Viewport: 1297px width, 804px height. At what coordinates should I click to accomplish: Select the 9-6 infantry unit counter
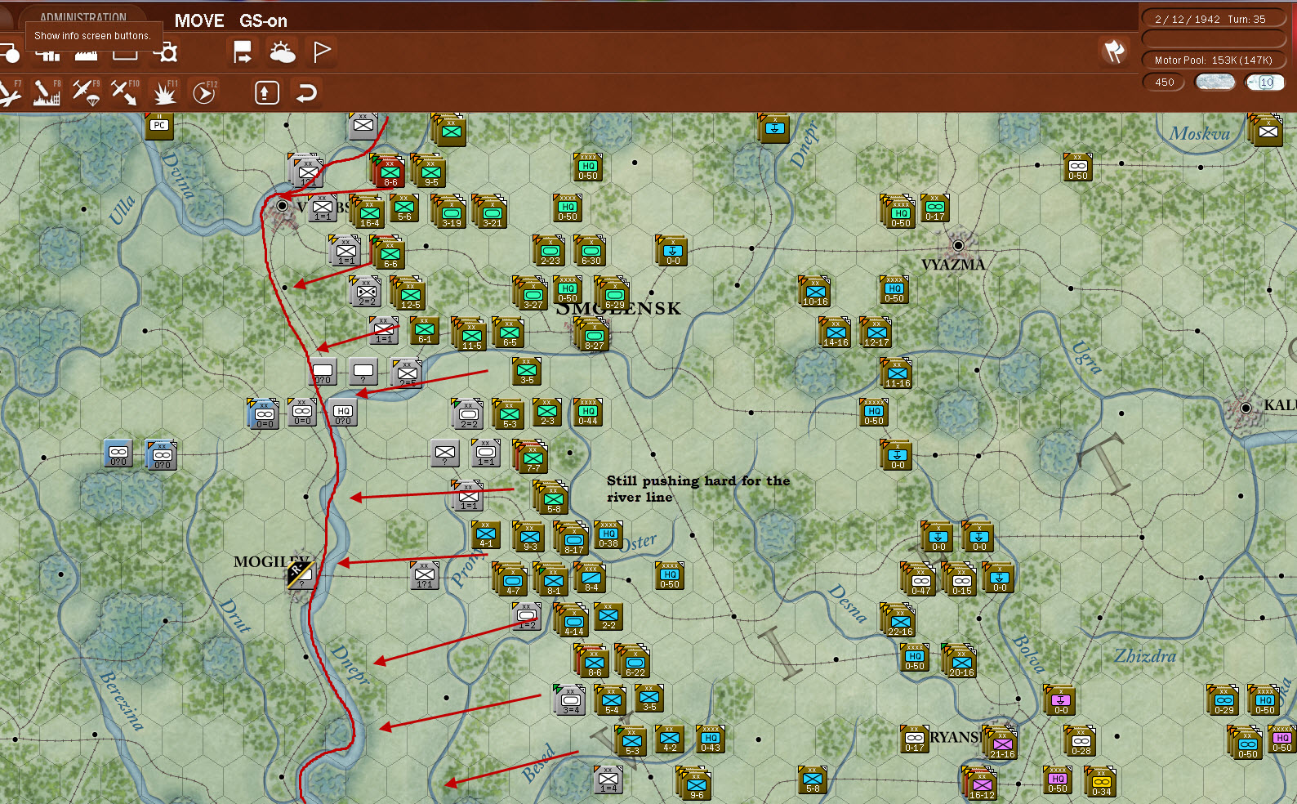tap(696, 784)
